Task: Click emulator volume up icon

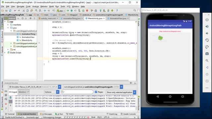Action: pyautogui.click(x=207, y=26)
